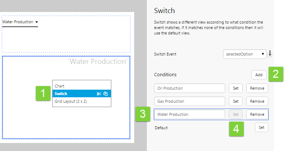Set the Default view
The height and width of the screenshot is (151, 285).
coord(261,127)
